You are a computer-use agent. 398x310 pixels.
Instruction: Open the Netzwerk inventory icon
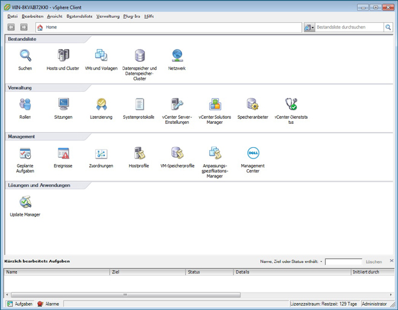point(177,55)
